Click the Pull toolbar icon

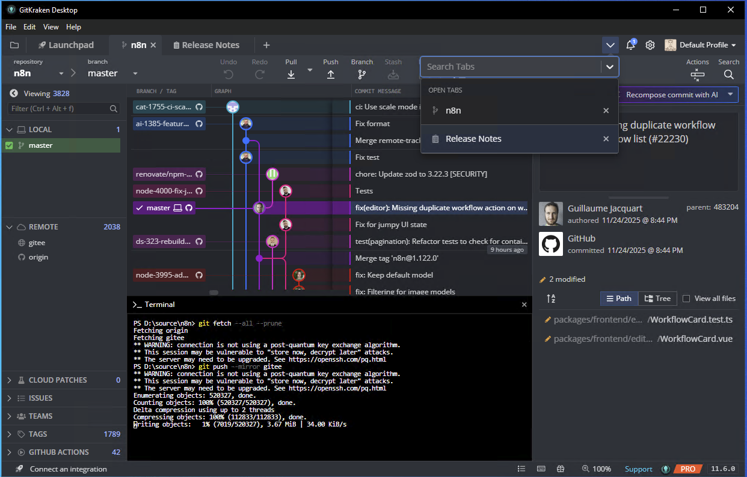291,74
